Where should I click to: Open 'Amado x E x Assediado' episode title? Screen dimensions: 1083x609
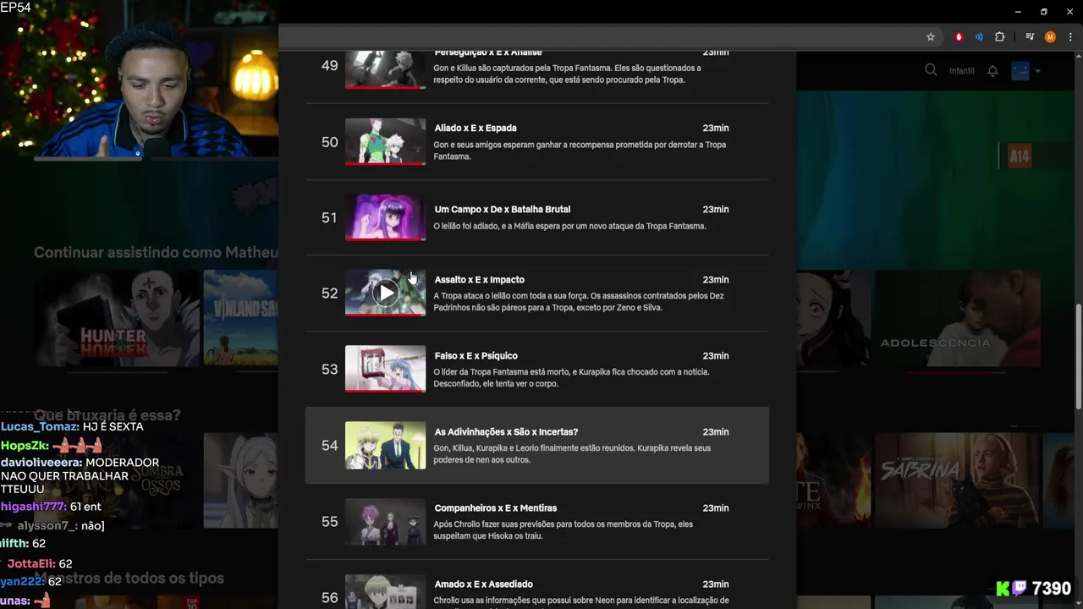(484, 584)
